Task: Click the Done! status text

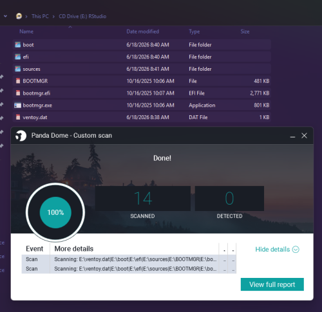Action: coord(162,158)
